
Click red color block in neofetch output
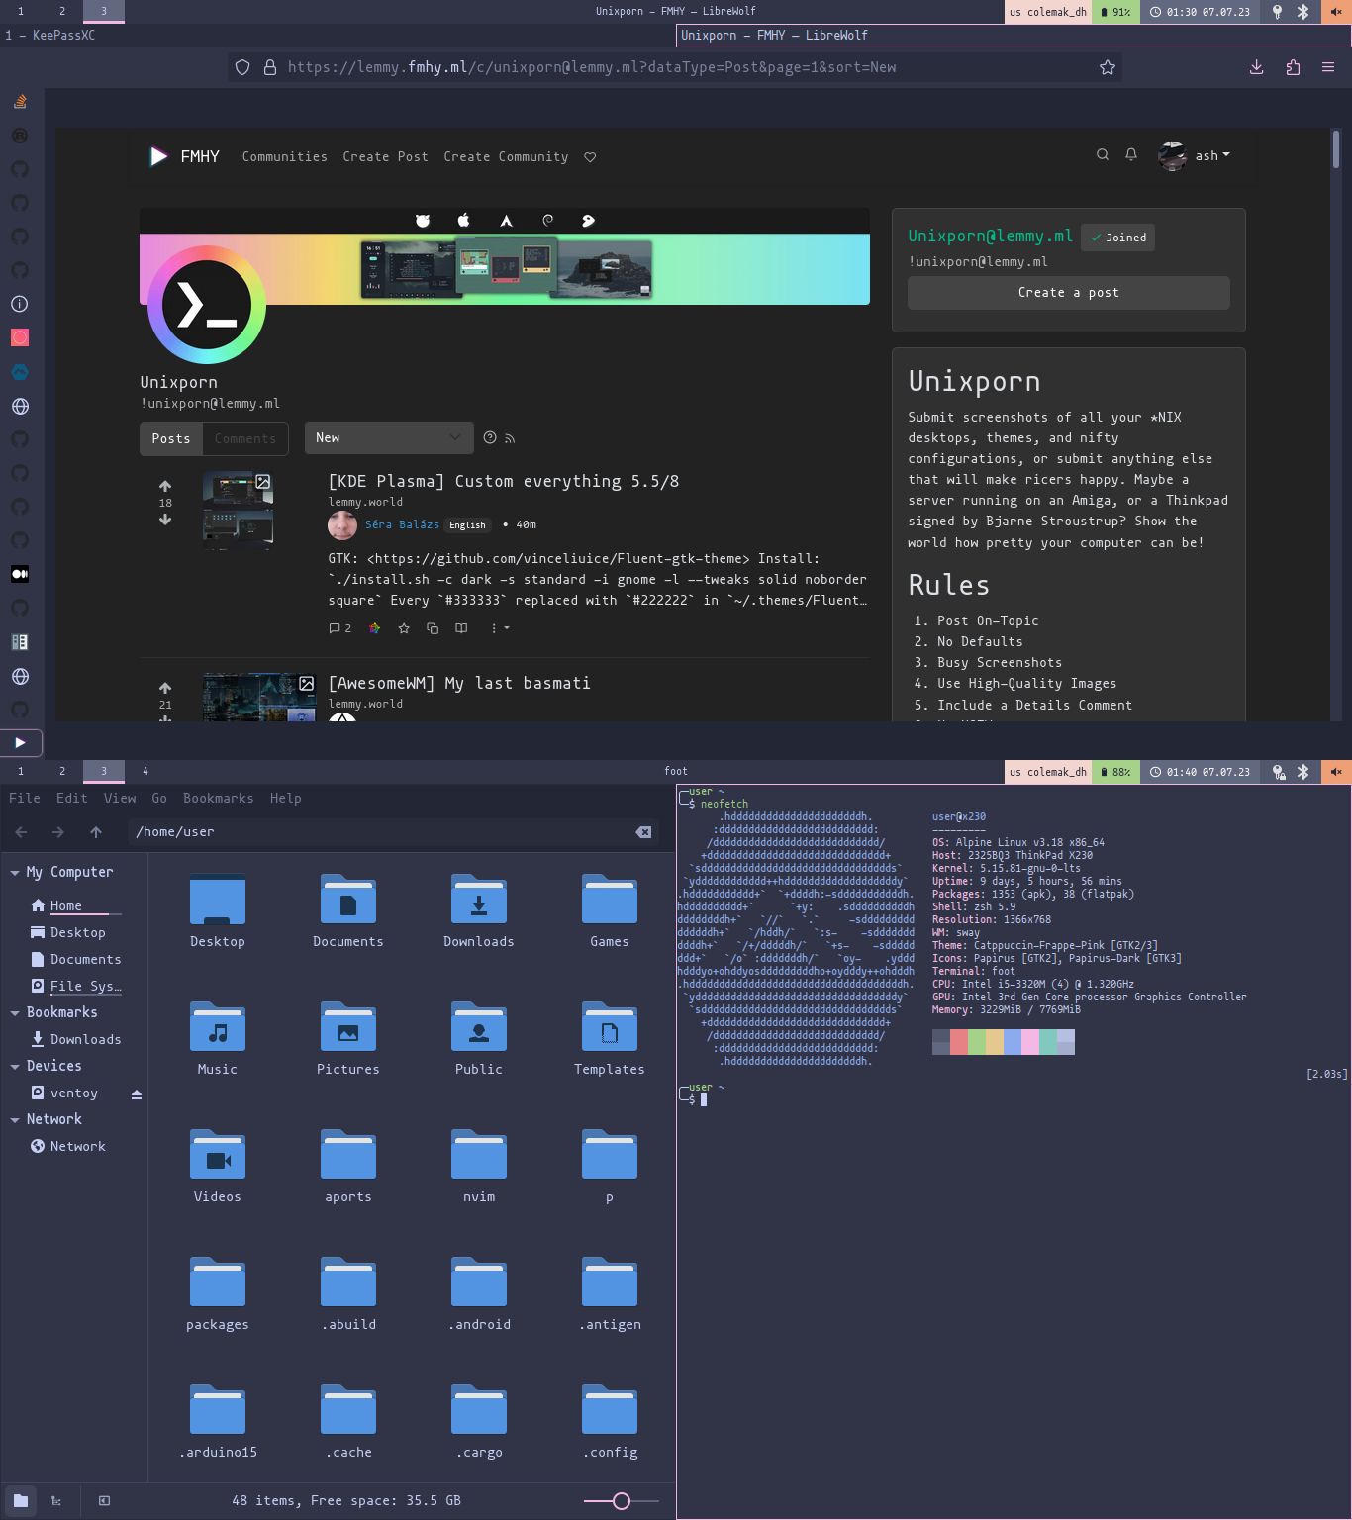(x=959, y=1042)
